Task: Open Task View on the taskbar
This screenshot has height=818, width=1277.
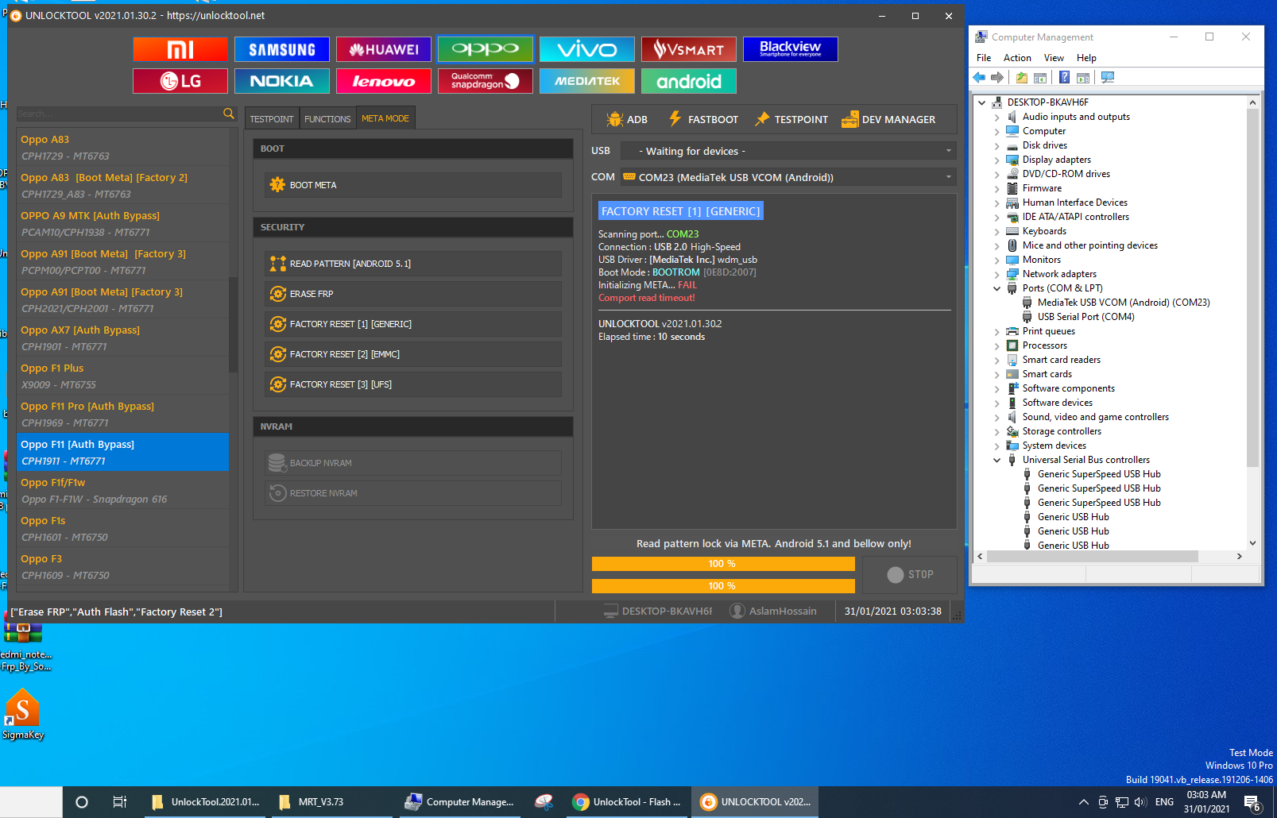Action: click(120, 802)
